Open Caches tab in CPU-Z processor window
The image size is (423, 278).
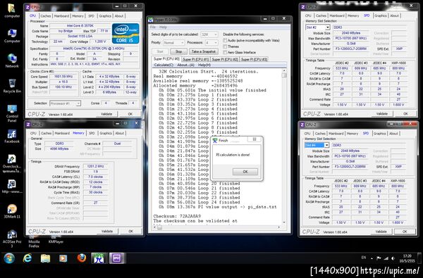(x=46, y=16)
